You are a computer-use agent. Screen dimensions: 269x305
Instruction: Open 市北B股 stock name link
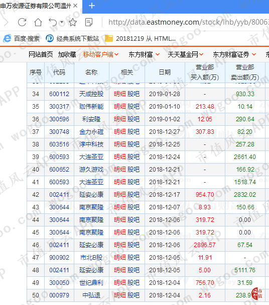(91, 258)
